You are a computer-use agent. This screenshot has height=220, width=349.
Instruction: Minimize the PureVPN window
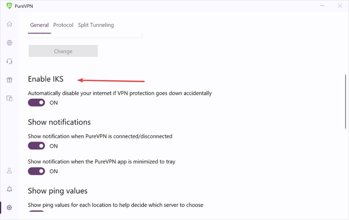coord(322,6)
